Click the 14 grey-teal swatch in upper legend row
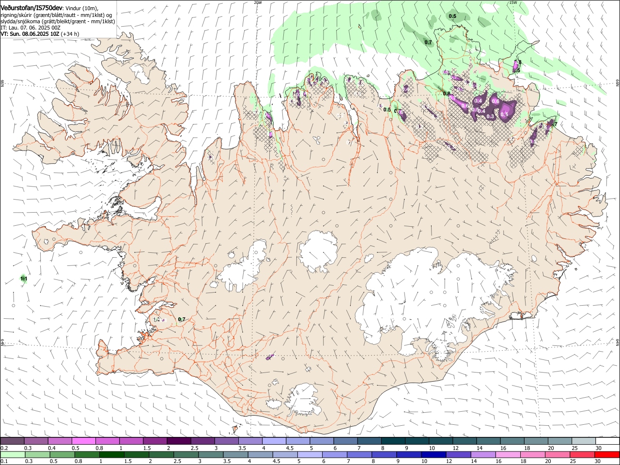 [x=488, y=441]
